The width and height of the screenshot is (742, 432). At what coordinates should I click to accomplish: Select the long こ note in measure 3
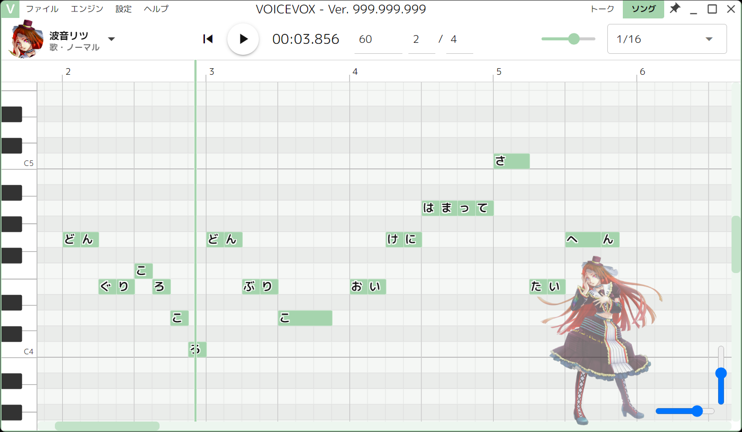click(x=305, y=318)
